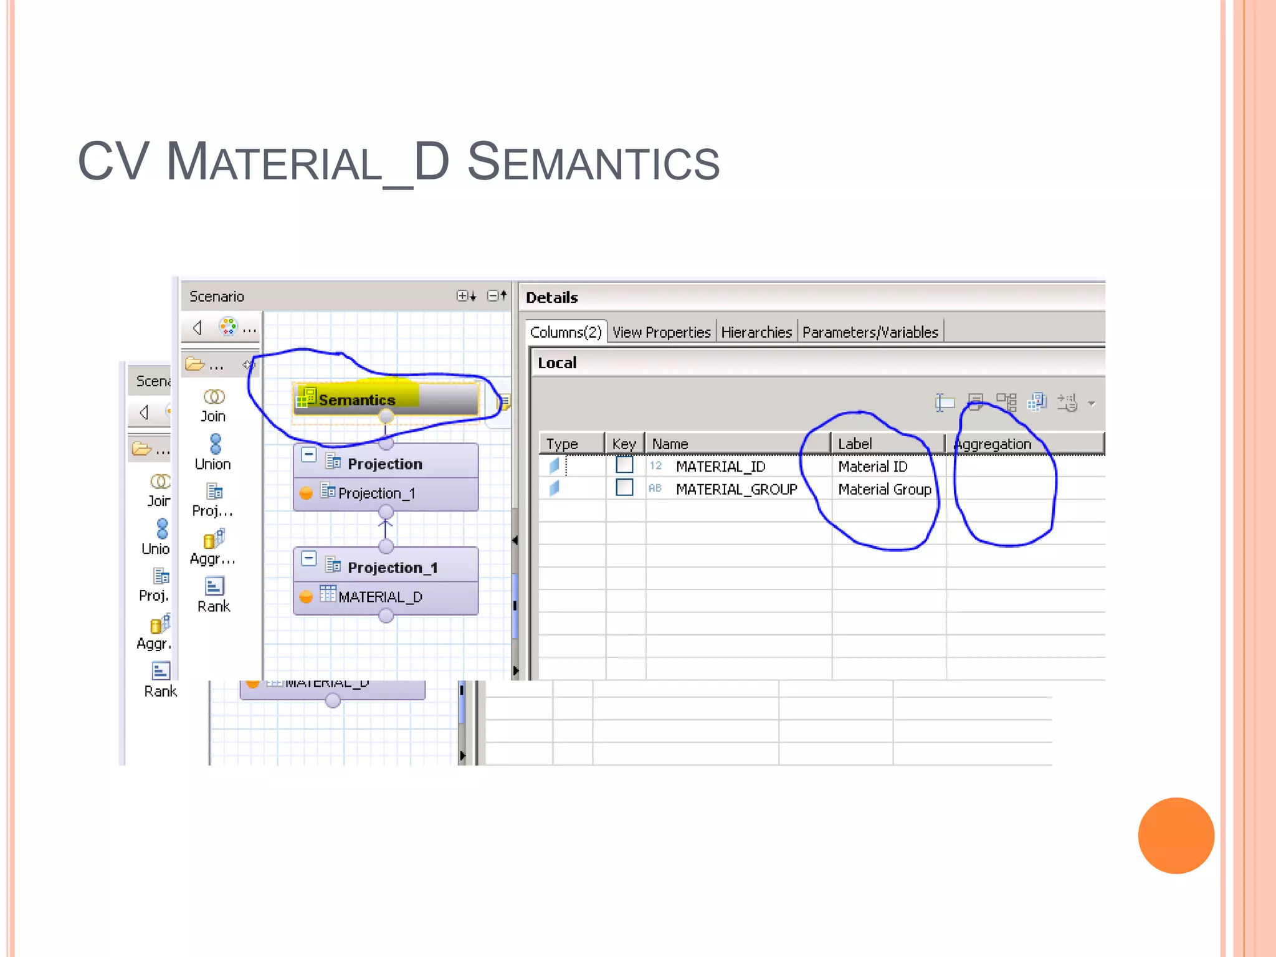Click the AB string datatype icon

(x=655, y=488)
